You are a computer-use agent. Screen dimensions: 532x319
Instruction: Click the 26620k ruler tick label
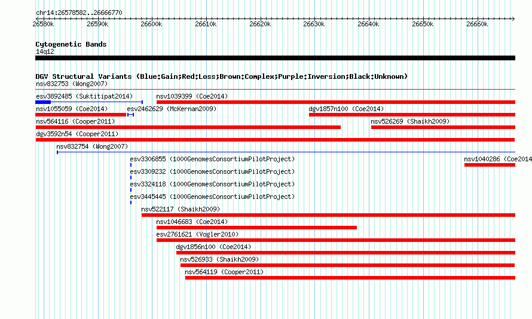click(260, 24)
